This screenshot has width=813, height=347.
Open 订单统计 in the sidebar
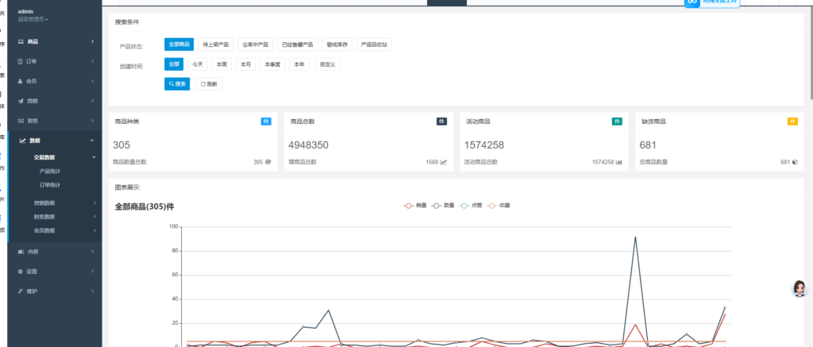[50, 185]
